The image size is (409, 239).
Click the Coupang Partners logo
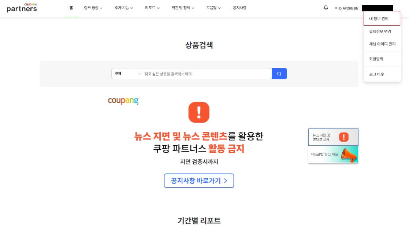click(22, 8)
